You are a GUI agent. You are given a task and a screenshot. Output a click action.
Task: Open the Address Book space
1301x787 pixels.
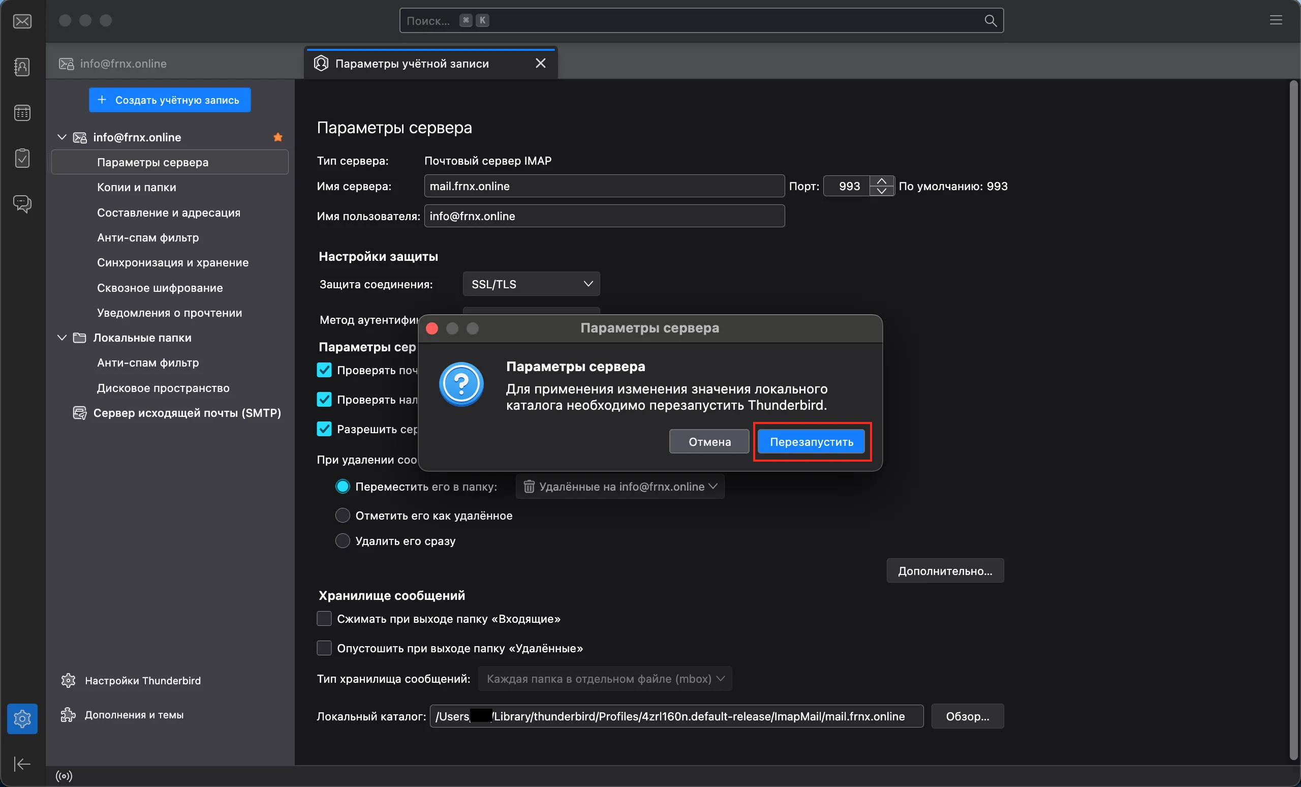click(x=22, y=67)
